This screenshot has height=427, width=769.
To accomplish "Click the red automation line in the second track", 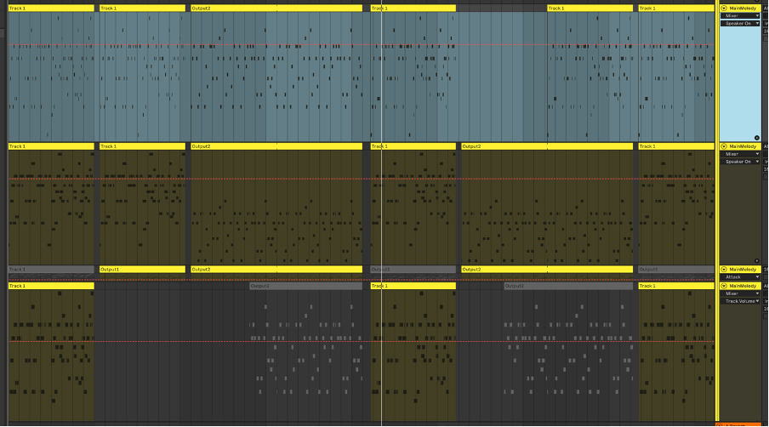I will [x=361, y=179].
